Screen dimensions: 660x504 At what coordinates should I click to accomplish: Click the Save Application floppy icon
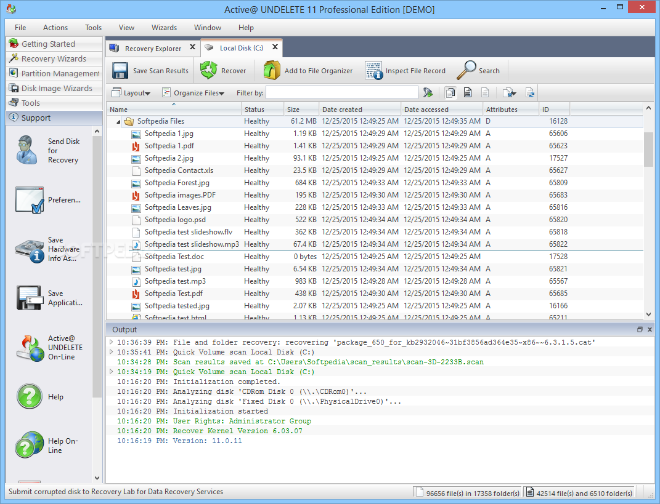click(30, 298)
